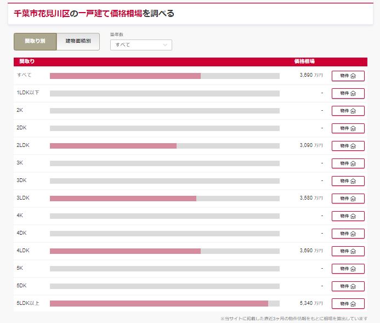View properties for the 5DK row

[x=348, y=286]
